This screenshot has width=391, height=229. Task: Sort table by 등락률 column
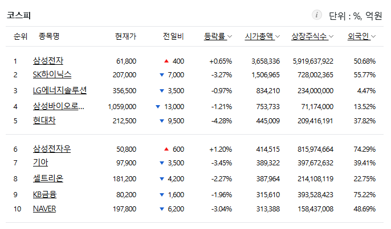[218, 36]
